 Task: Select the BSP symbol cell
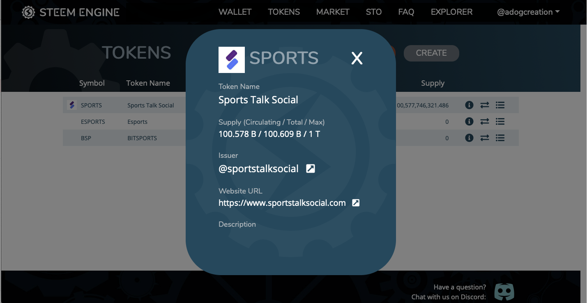coord(86,138)
